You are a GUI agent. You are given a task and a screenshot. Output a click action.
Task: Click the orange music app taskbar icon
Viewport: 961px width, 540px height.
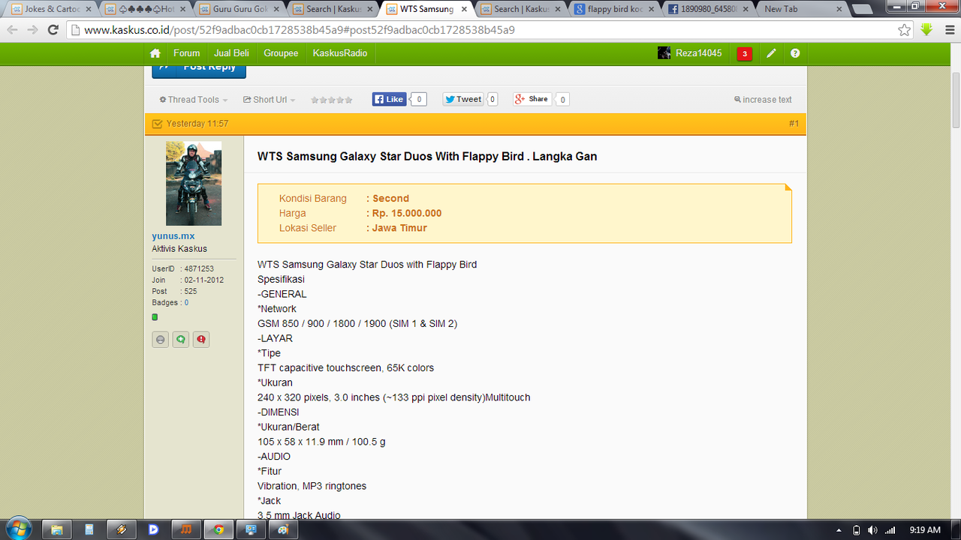click(185, 529)
